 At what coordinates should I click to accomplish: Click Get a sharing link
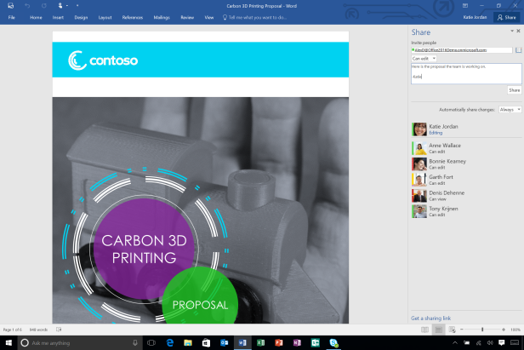point(430,318)
